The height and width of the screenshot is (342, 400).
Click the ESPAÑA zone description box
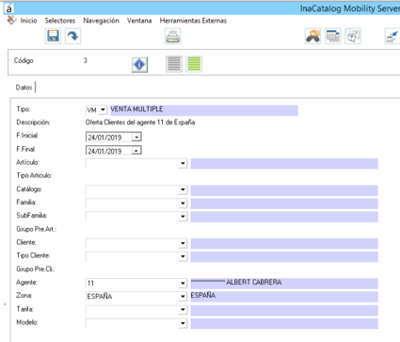tap(284, 297)
